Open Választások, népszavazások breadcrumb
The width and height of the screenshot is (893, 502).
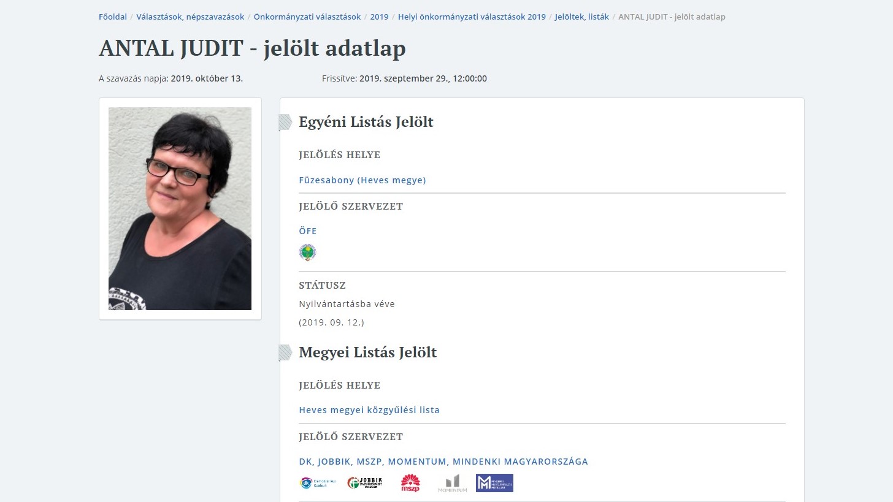click(x=190, y=17)
